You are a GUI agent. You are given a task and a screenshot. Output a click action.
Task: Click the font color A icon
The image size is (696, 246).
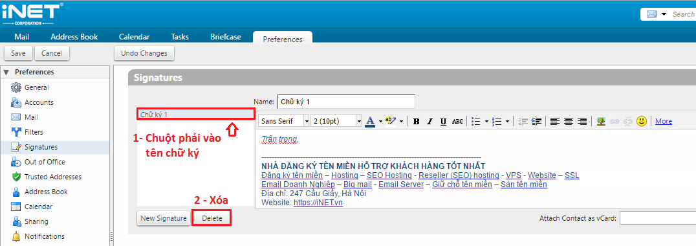tap(371, 121)
